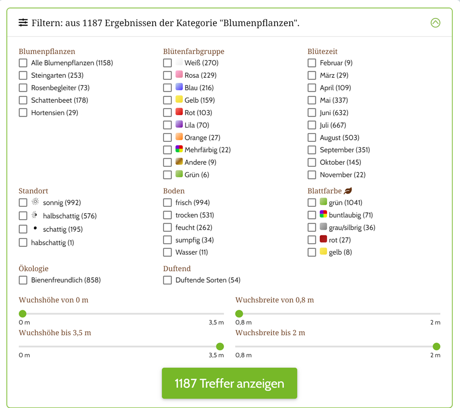460x408 pixels.
Task: Click the leaf icon beside Blattfarbe
Action: tap(348, 191)
